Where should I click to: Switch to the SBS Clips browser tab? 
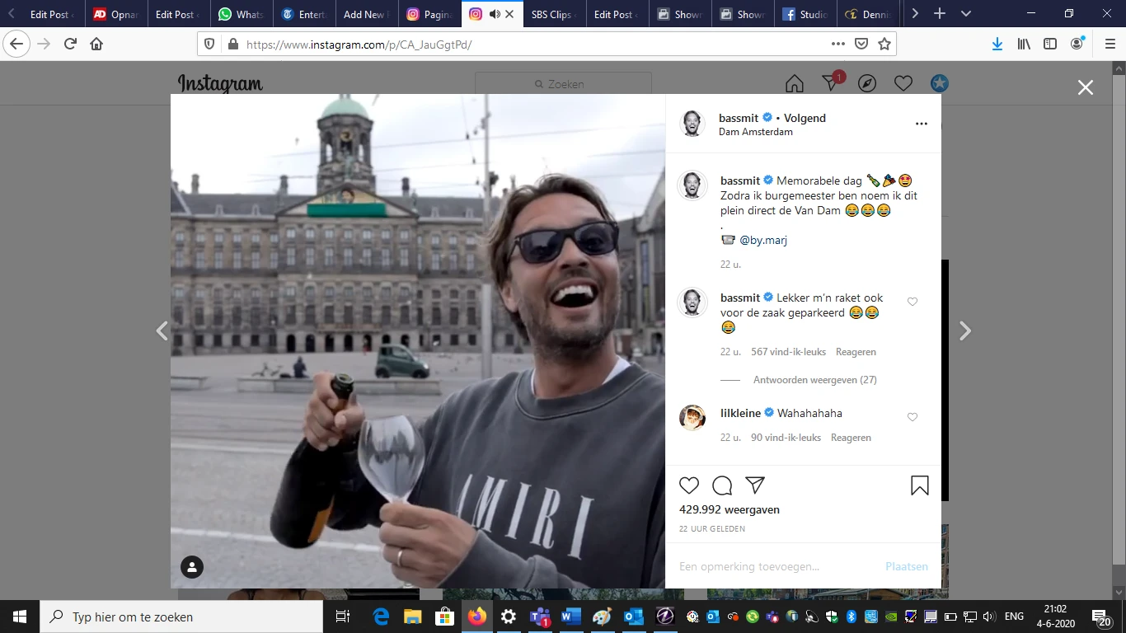[x=551, y=14]
